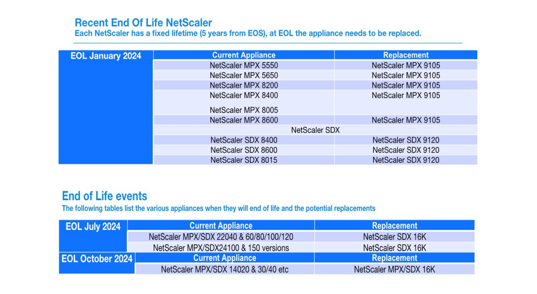Click the MPX/SDX24100 & 150 versions cell
The image size is (537, 294).
pyautogui.click(x=221, y=247)
